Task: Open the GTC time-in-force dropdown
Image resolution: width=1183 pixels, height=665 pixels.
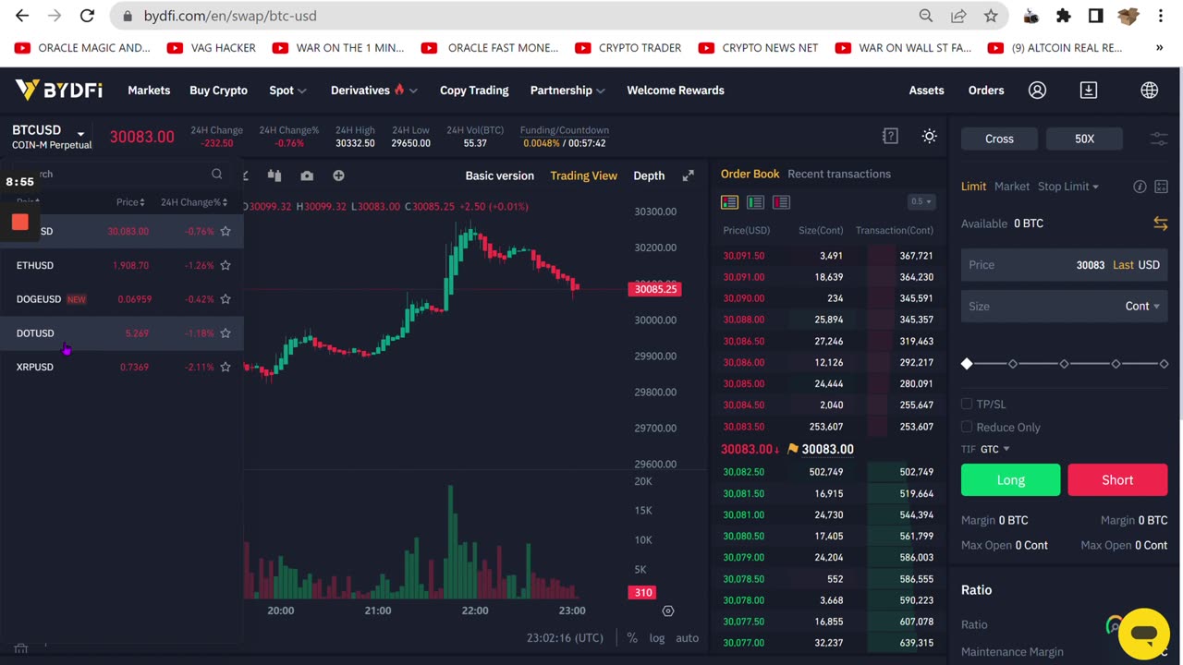Action: tap(994, 449)
